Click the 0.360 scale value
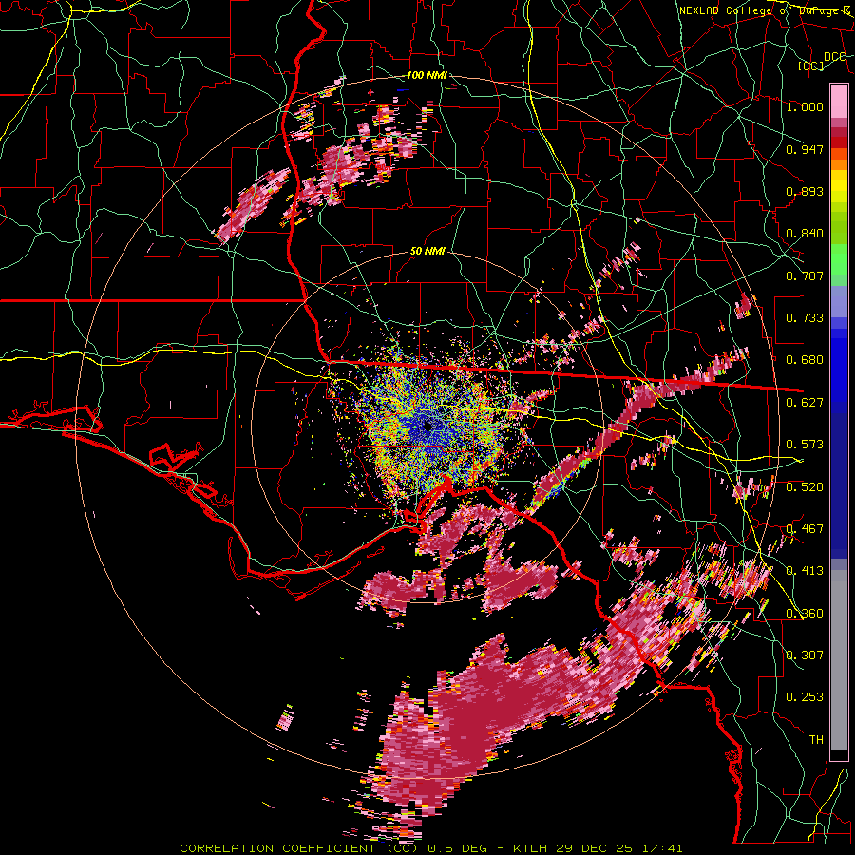The height and width of the screenshot is (855, 855). pos(805,614)
